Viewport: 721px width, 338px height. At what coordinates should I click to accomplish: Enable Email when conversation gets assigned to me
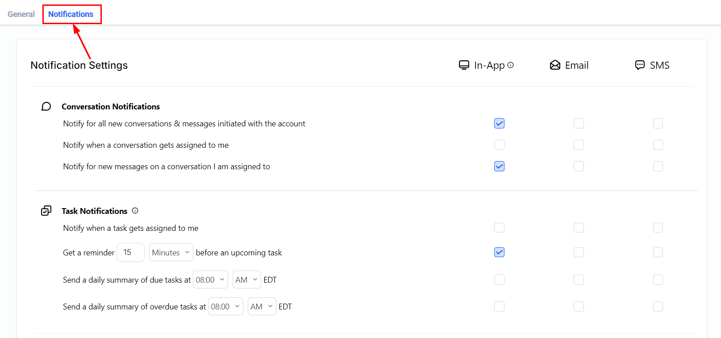579,145
